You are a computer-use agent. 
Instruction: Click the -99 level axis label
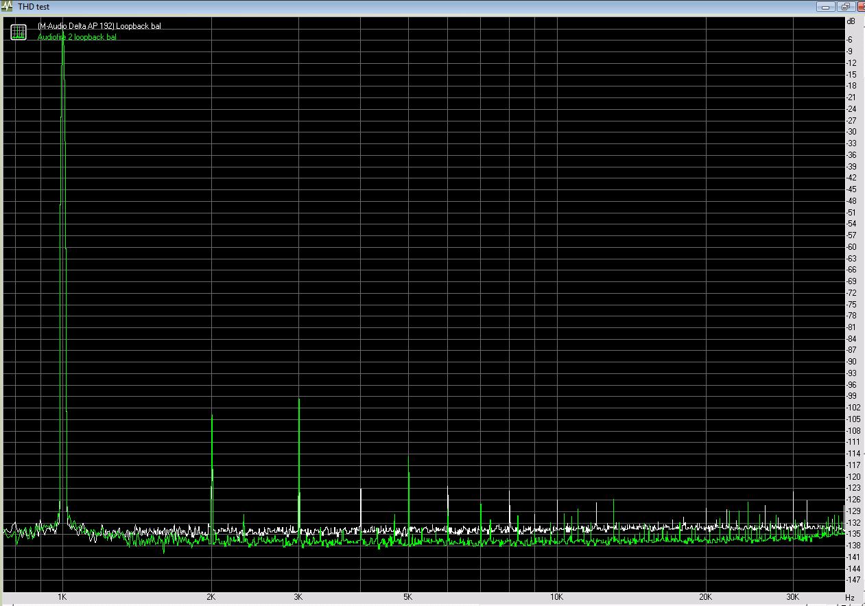coord(851,396)
